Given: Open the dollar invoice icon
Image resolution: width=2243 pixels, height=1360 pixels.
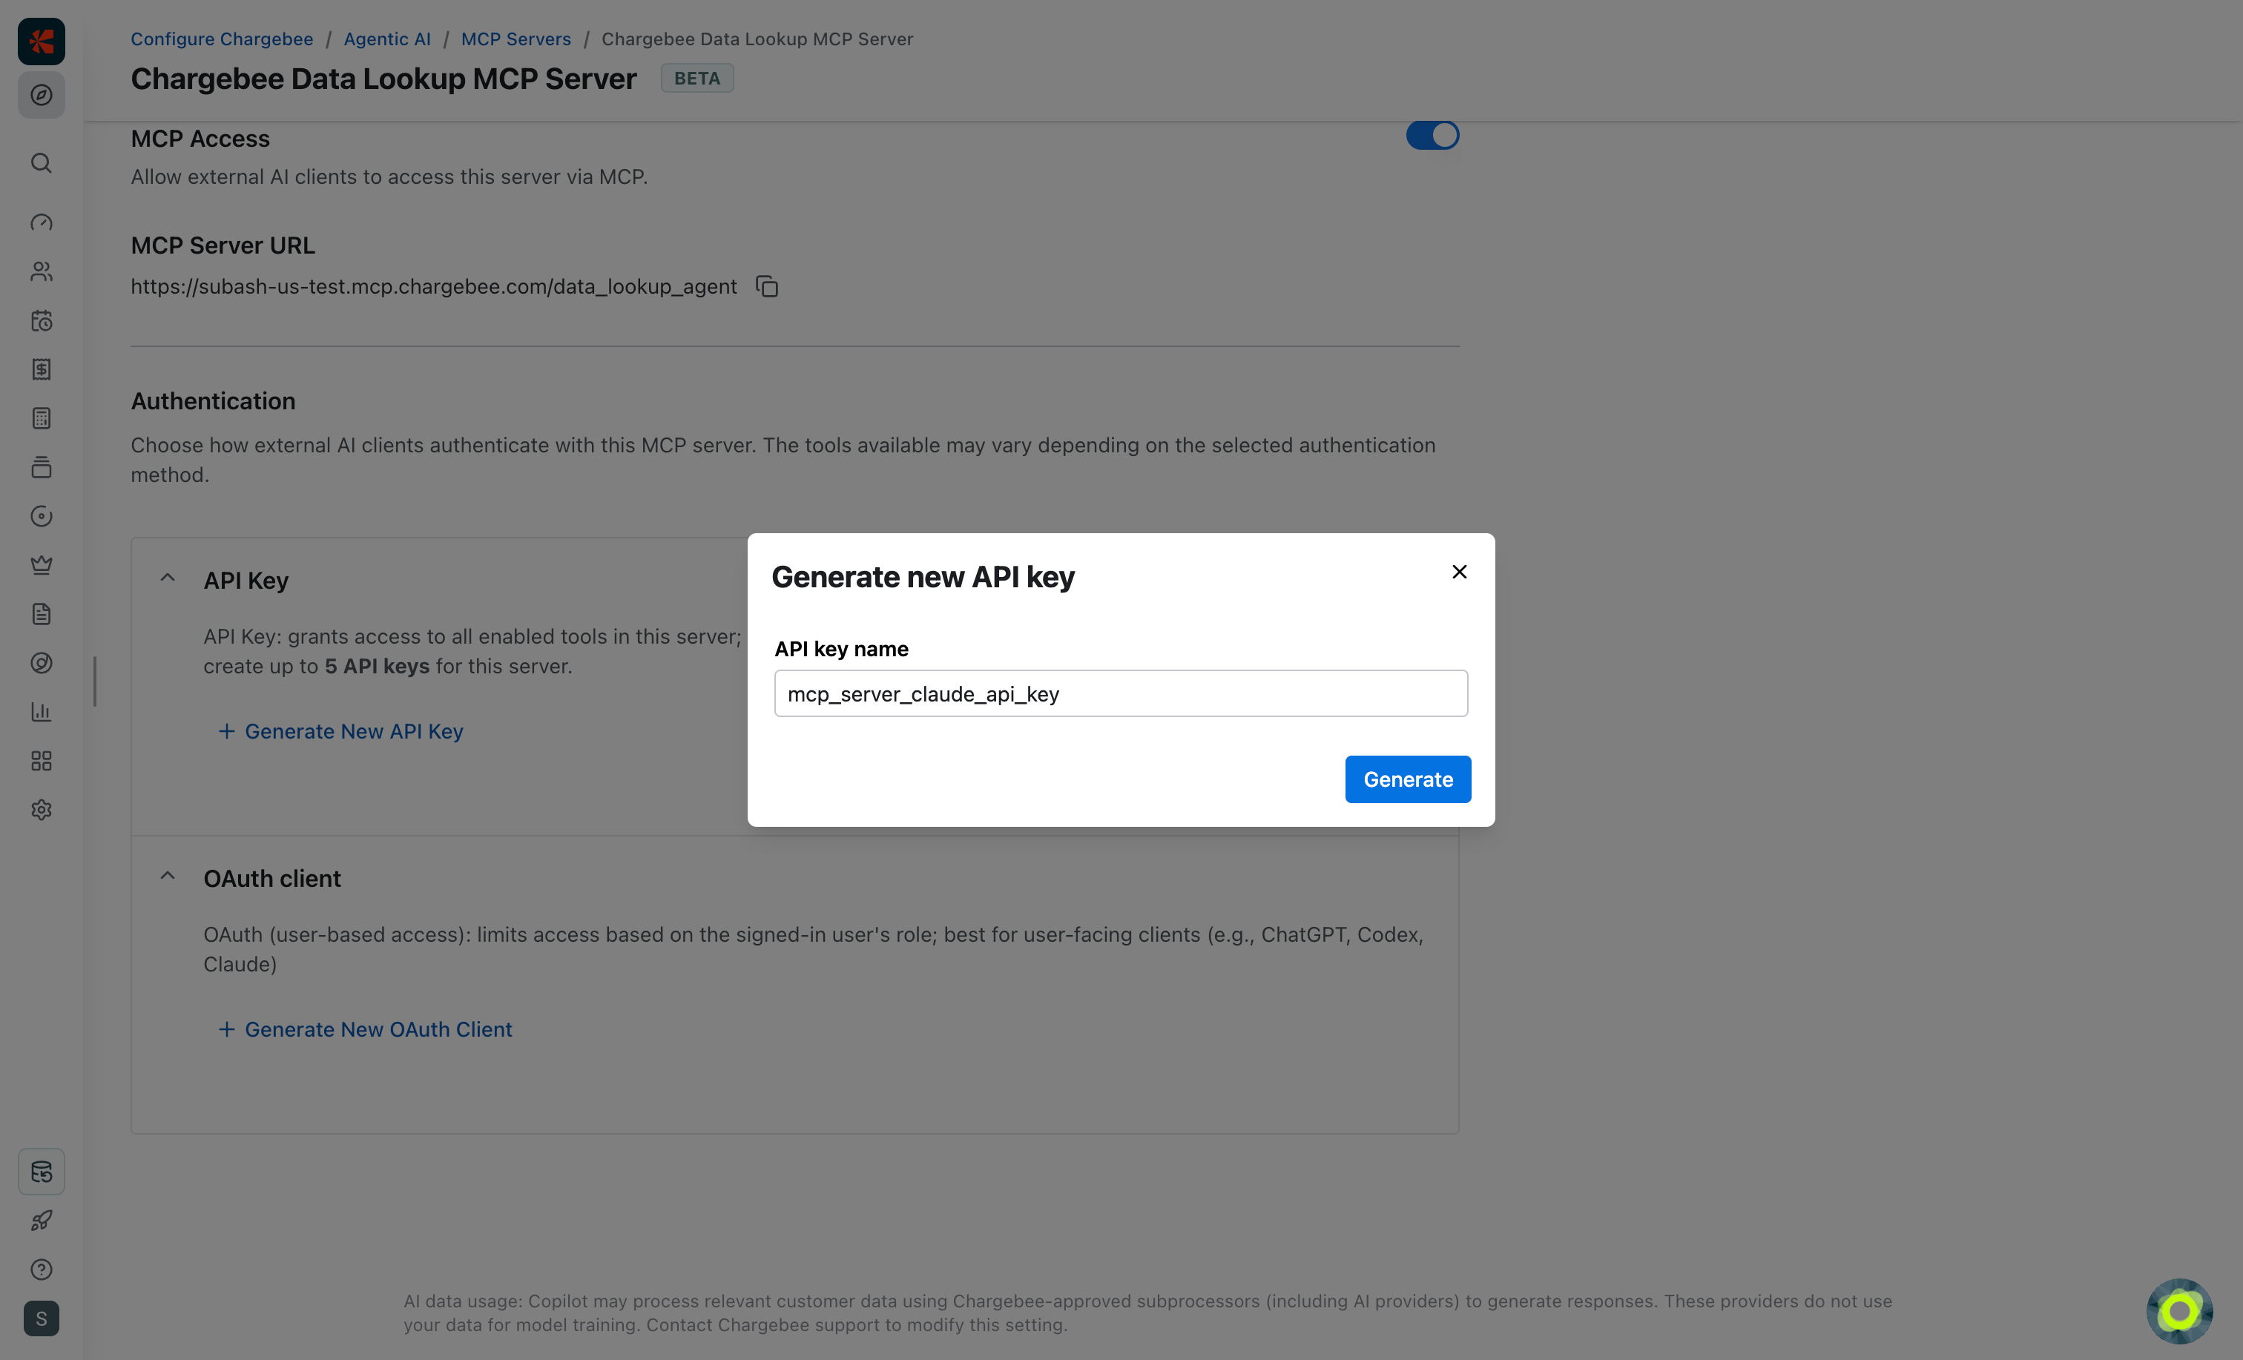Looking at the screenshot, I should [41, 369].
